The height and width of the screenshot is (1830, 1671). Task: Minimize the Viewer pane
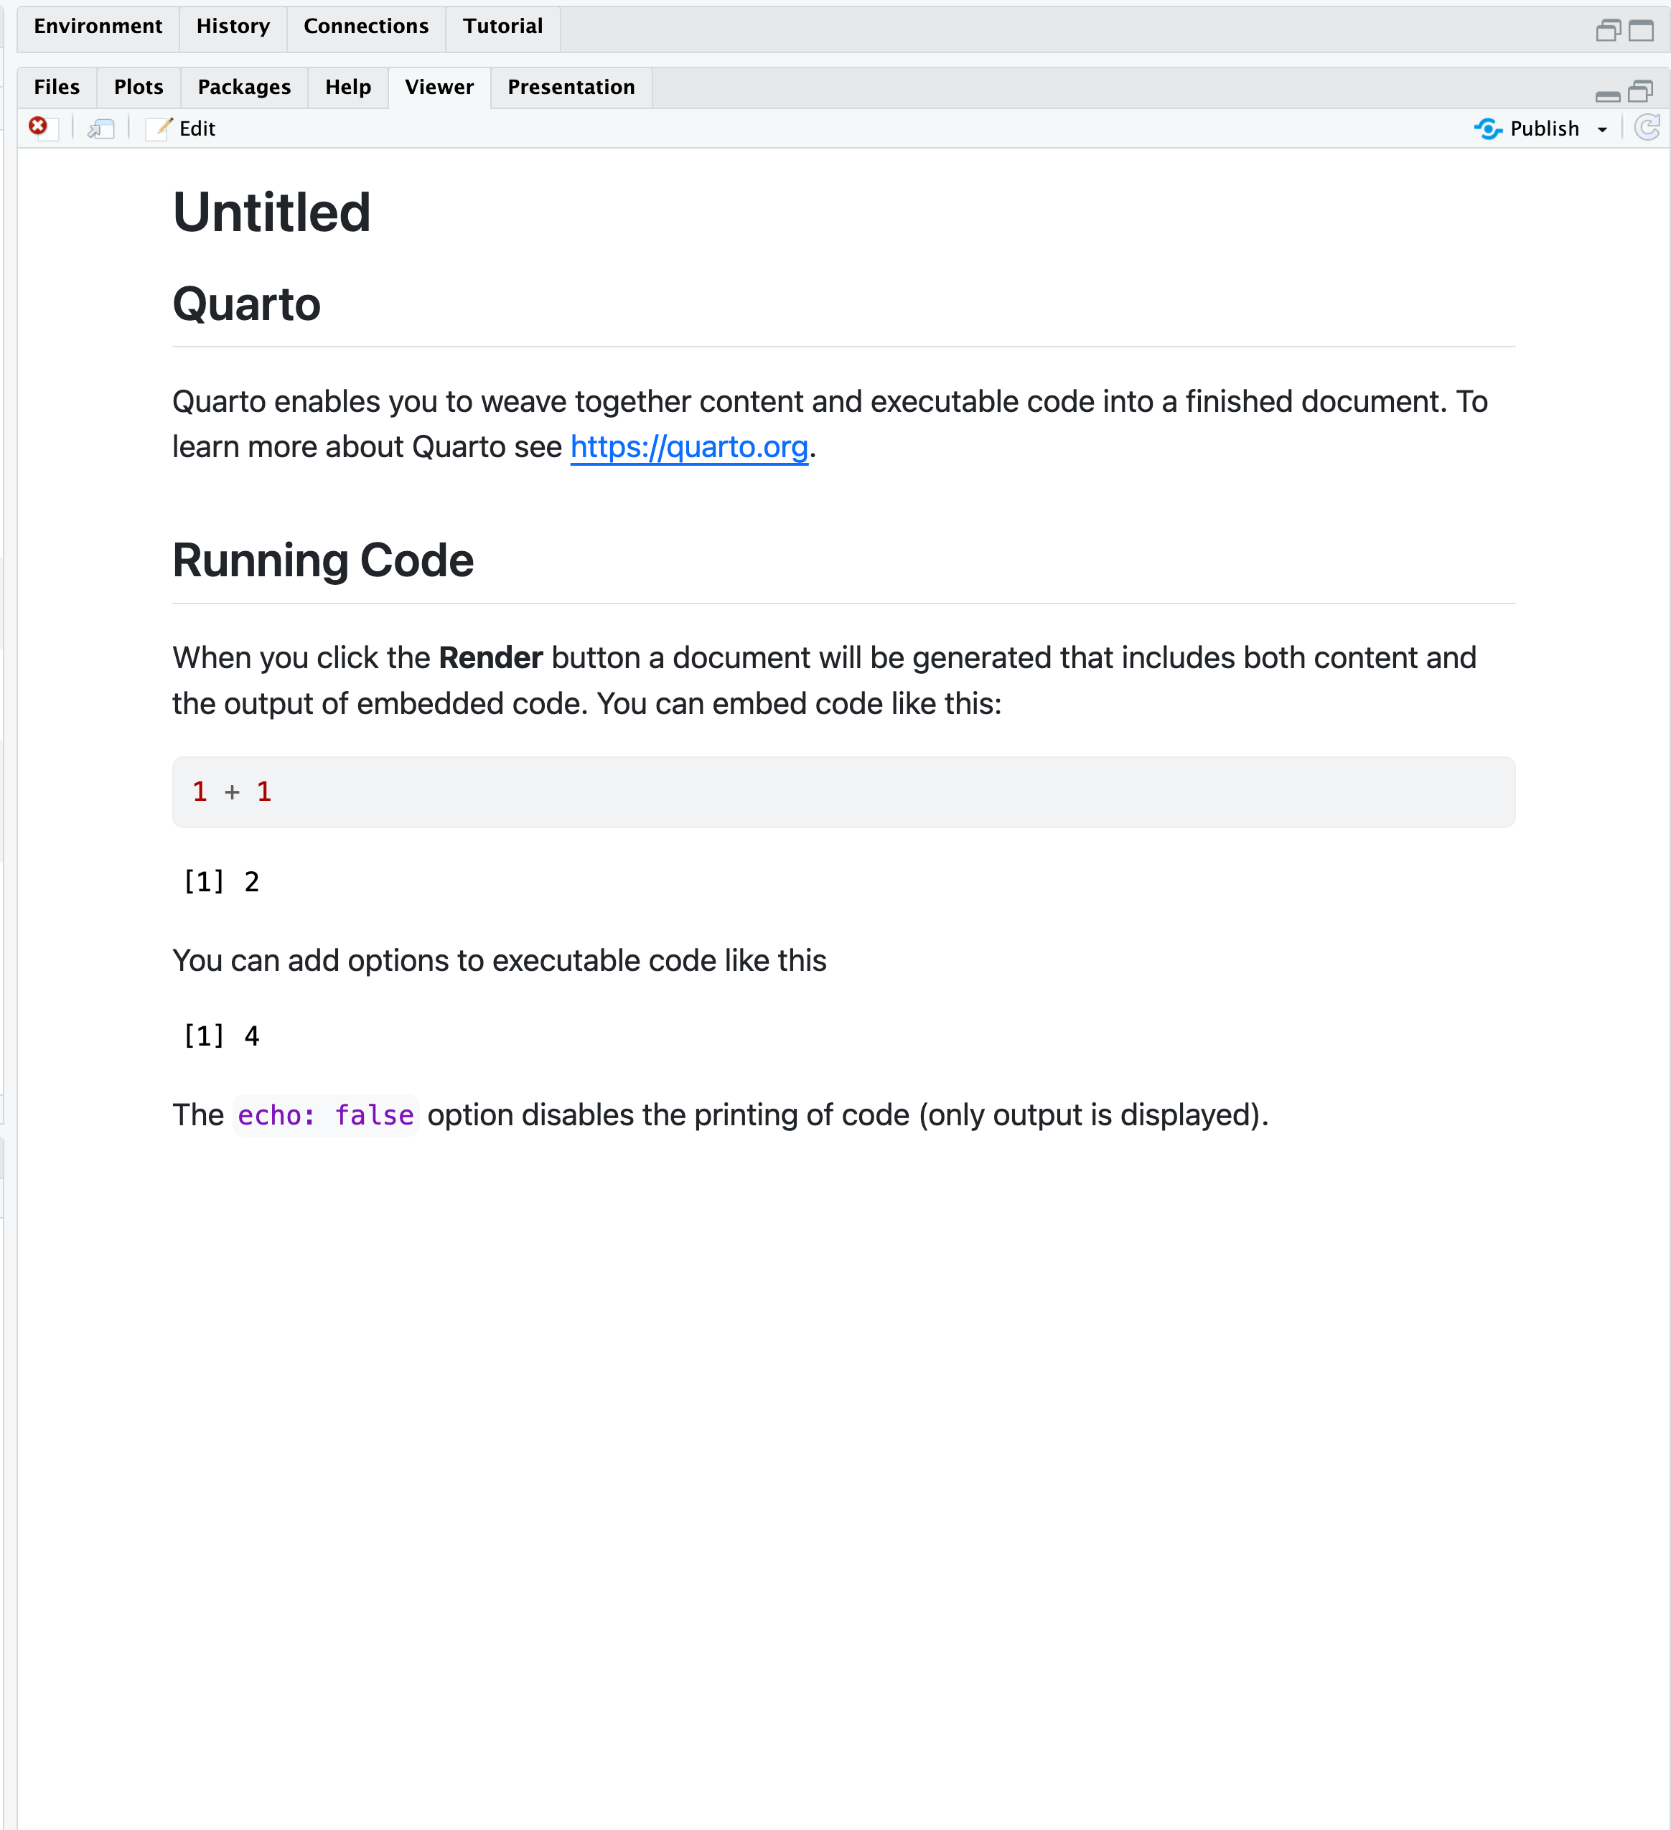pyautogui.click(x=1607, y=95)
